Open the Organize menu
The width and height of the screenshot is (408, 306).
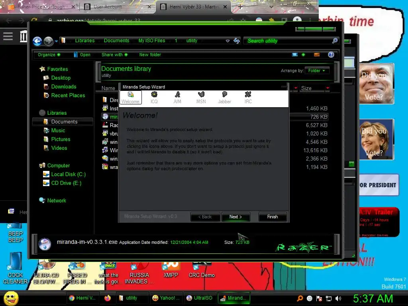[x=49, y=55]
